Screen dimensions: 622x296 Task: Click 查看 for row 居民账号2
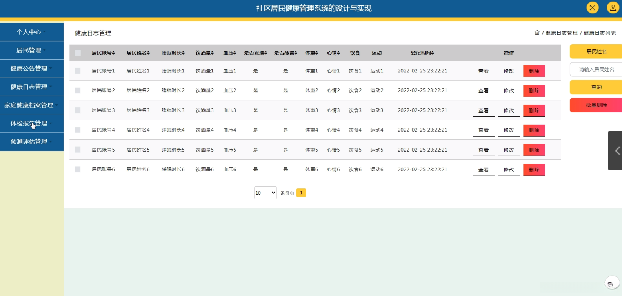pyautogui.click(x=484, y=91)
